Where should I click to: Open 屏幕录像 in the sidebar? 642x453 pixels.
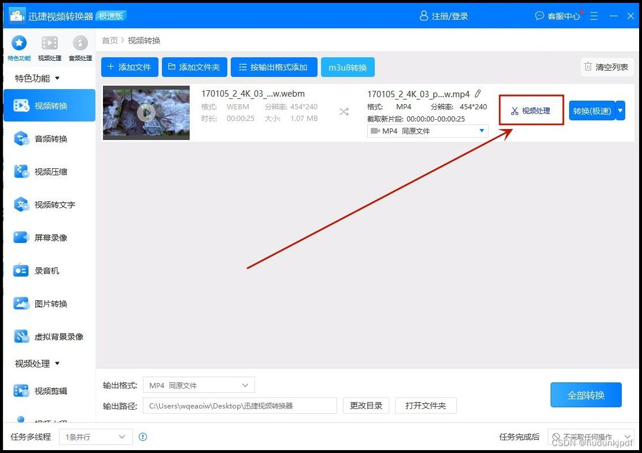pyautogui.click(x=49, y=238)
